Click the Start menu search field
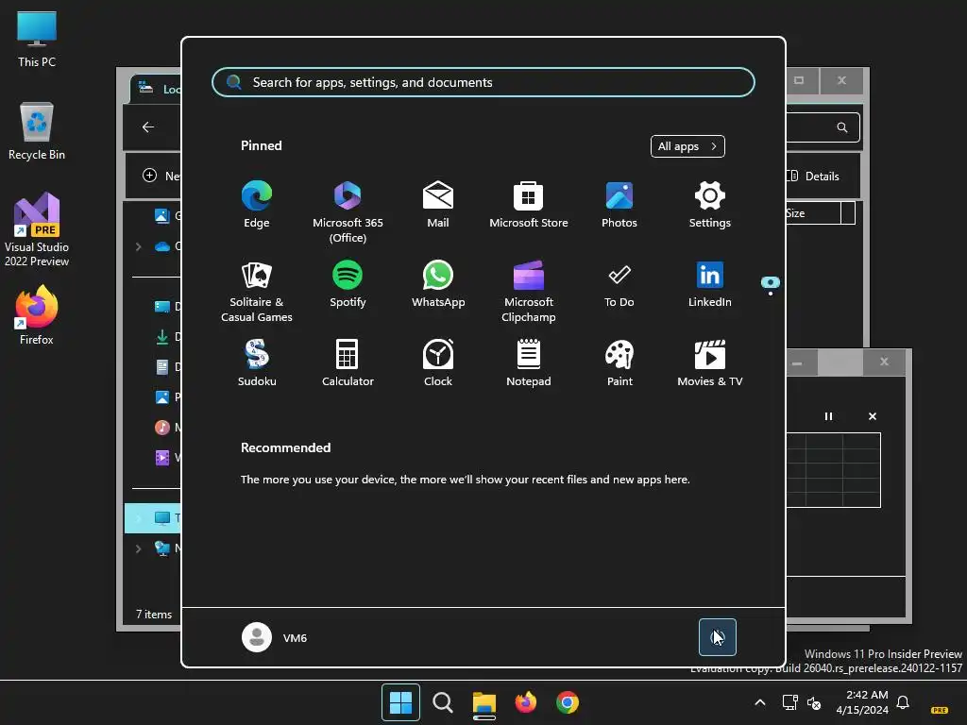967x725 pixels. 483,82
